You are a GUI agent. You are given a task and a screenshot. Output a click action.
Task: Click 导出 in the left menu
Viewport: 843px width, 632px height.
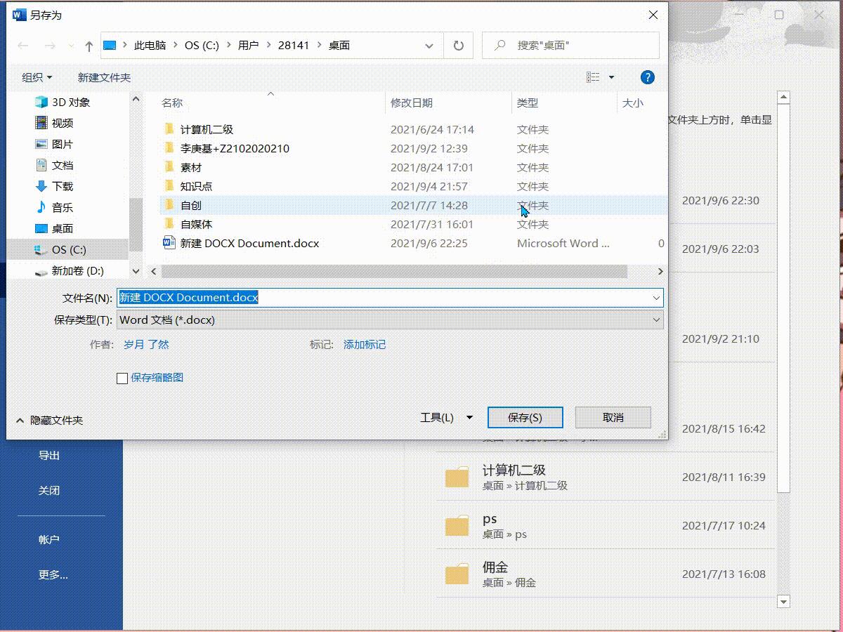[48, 454]
